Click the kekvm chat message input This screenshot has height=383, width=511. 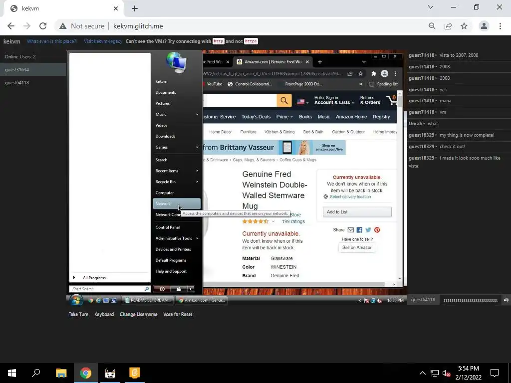coord(470,300)
